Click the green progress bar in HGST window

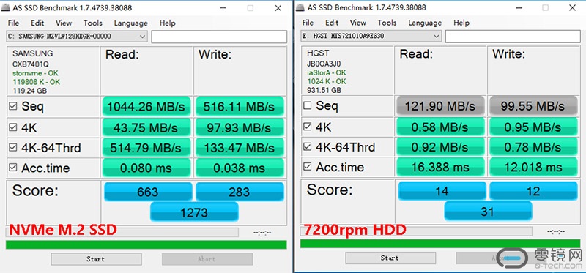pyautogui.click(x=440, y=244)
